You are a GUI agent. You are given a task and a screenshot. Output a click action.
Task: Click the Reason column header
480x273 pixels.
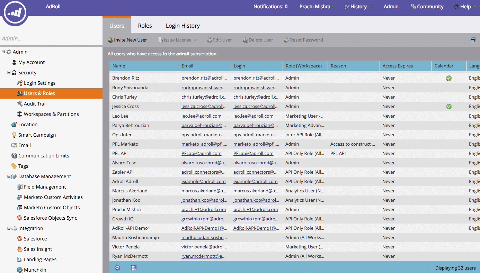(x=354, y=66)
